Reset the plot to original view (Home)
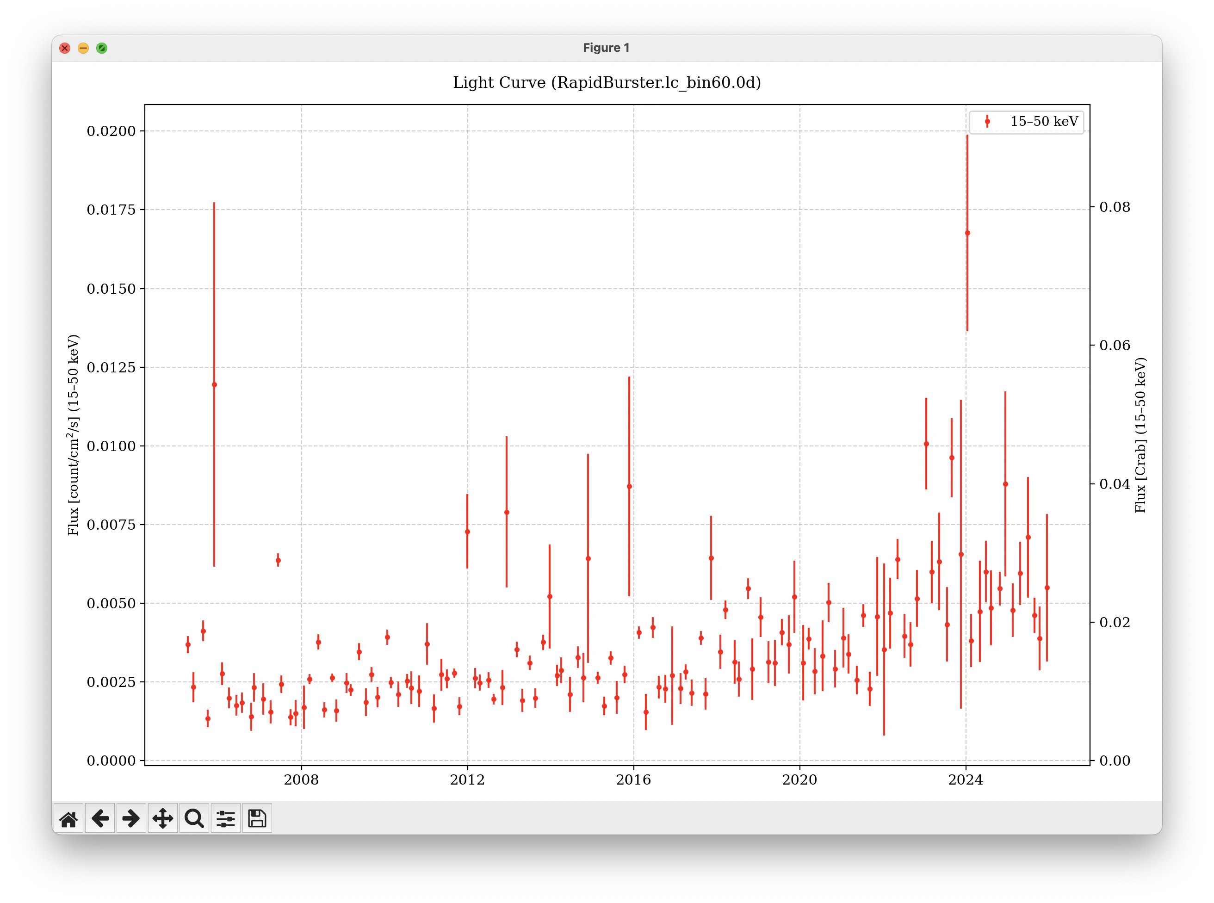Screen dimensions: 1214x903 tap(68, 818)
